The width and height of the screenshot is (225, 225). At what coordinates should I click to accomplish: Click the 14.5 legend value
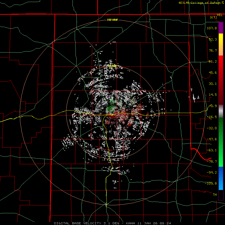[x=213, y=95]
